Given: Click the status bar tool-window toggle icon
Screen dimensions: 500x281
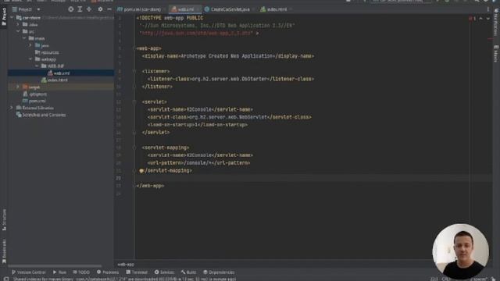Looking at the screenshot, I should (6, 279).
